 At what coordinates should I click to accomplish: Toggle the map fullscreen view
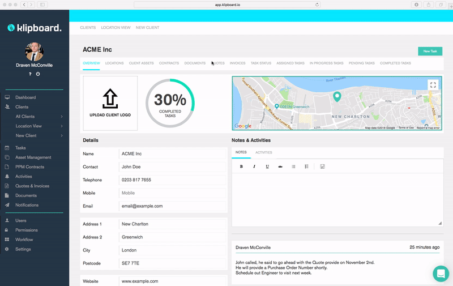point(433,85)
